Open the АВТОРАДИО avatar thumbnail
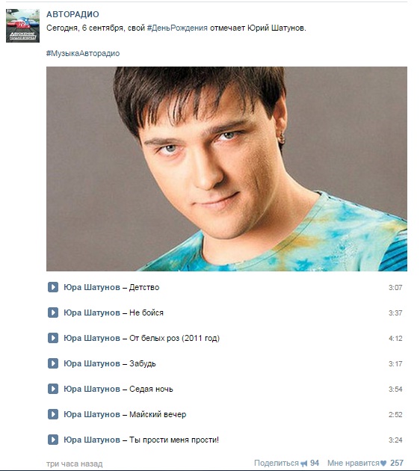The width and height of the screenshot is (420, 471). click(x=23, y=26)
